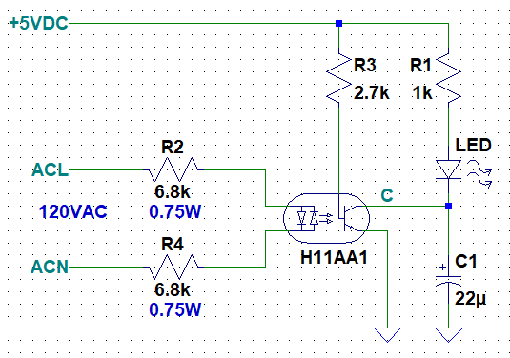
Task: Click the ground symbol under optocoupler emitter
Action: coord(387,334)
